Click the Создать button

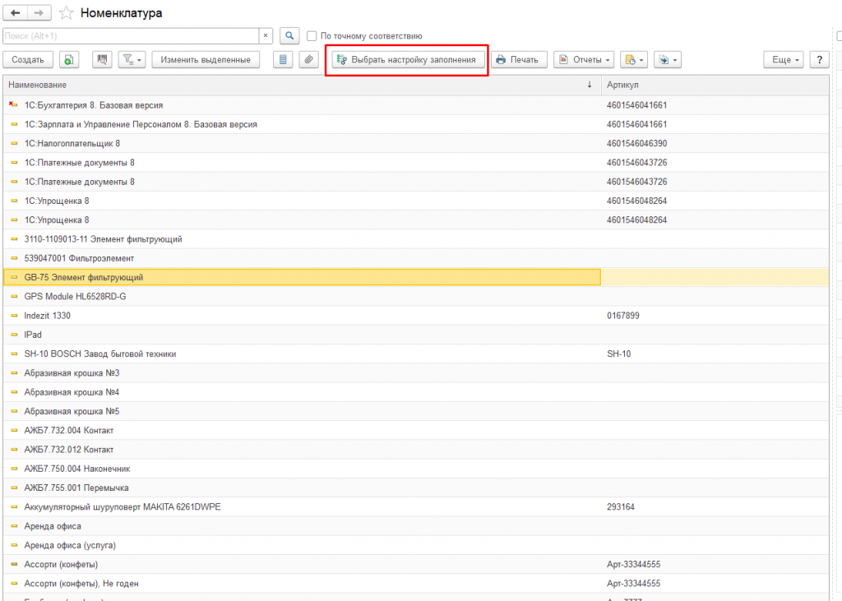[x=28, y=60]
